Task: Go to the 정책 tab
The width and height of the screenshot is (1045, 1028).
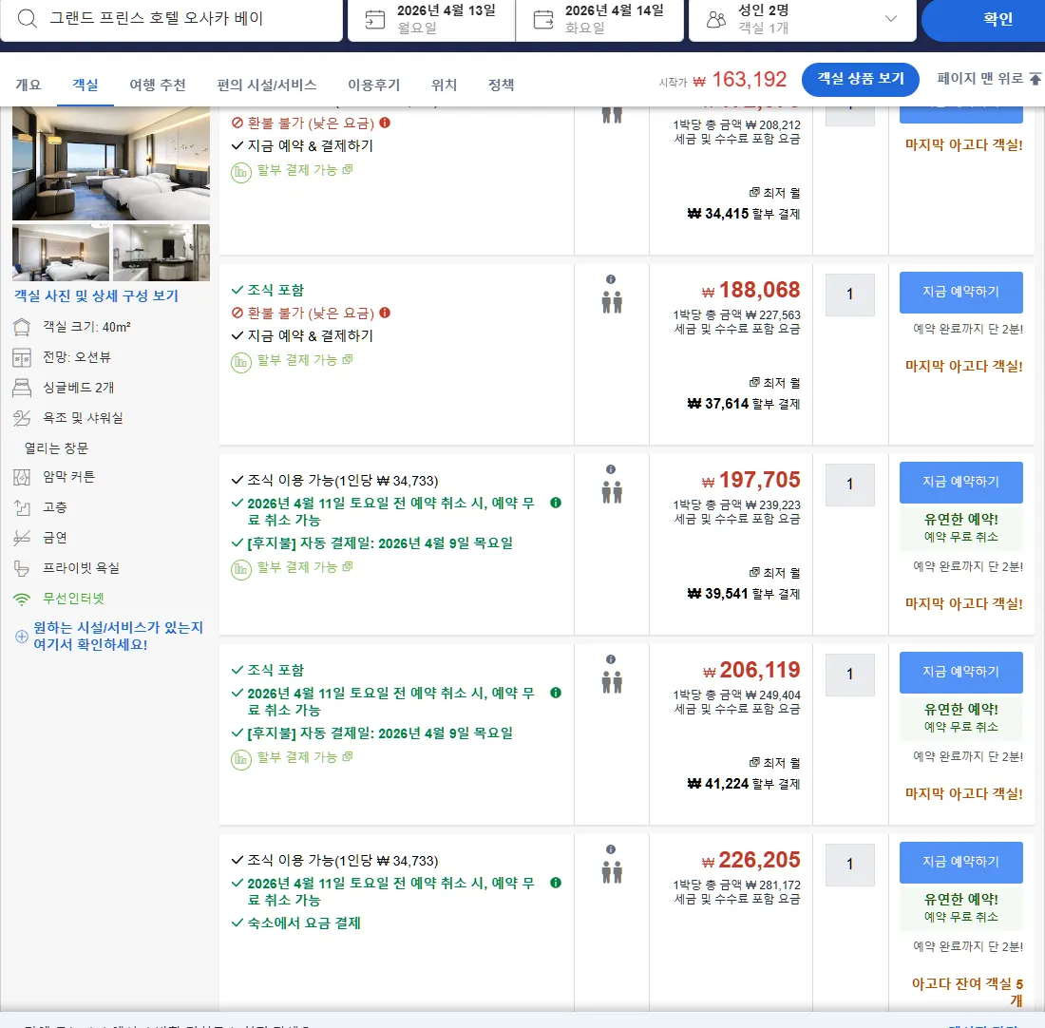Action: coord(502,85)
